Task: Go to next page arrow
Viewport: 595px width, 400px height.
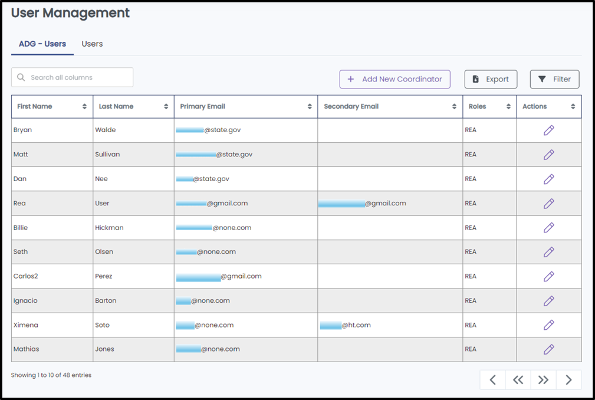Action: click(568, 380)
